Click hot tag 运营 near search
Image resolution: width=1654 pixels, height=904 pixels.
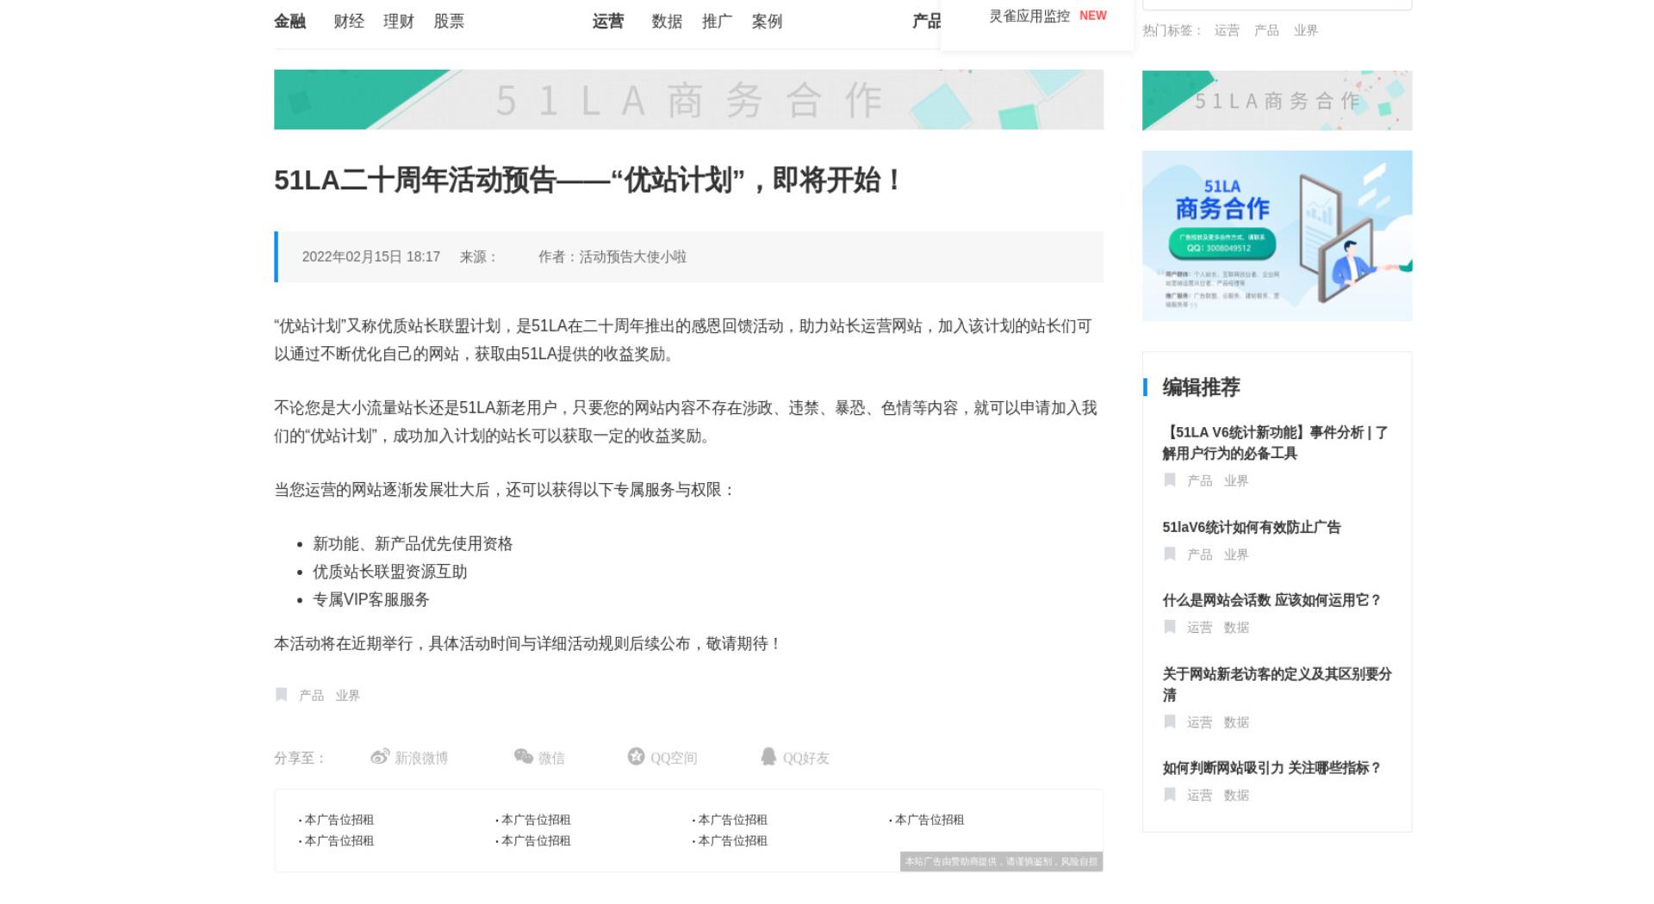[1227, 30]
